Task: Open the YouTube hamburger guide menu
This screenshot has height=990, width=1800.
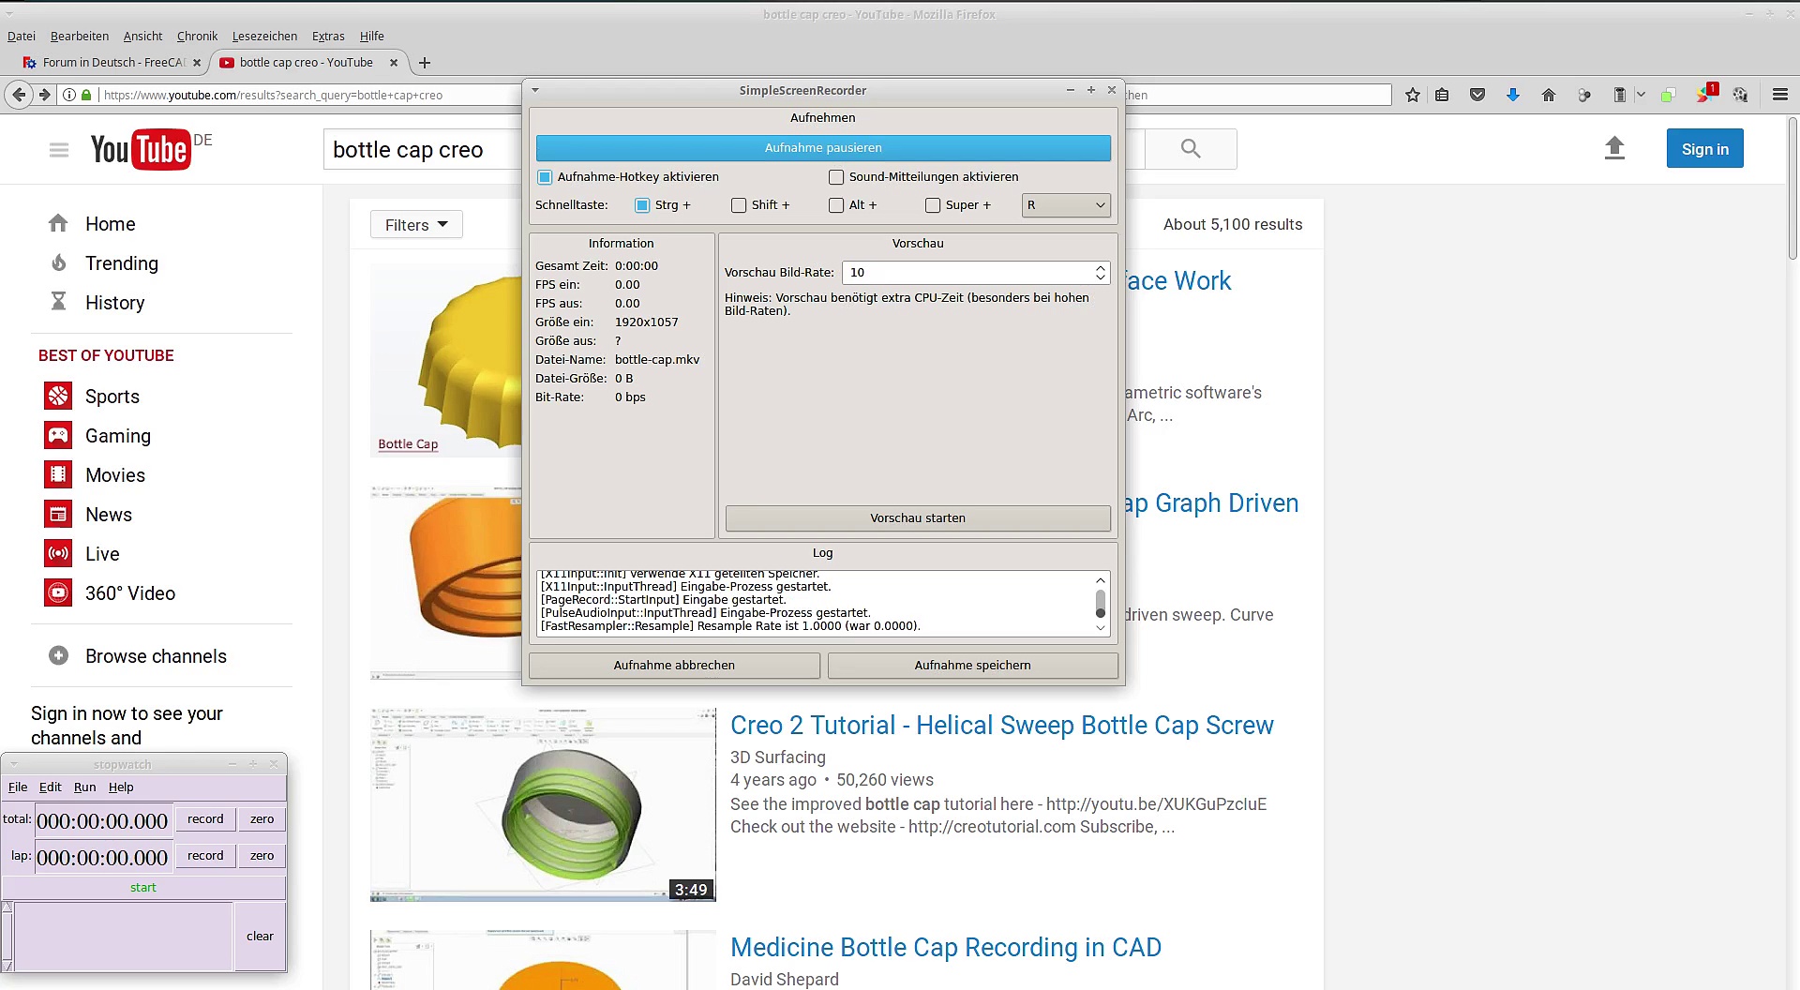Action: click(x=59, y=150)
